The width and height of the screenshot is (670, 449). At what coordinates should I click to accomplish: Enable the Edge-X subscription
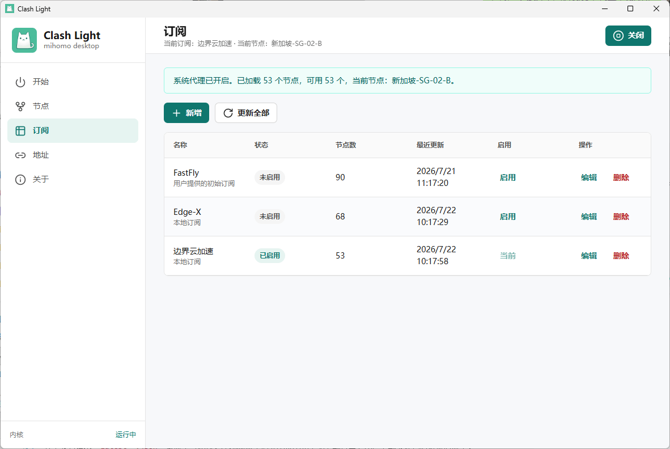click(x=508, y=217)
